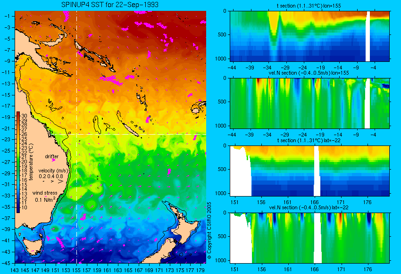This screenshot has width=401, height=274.
Task: Select the northward velocity section plot for lon=155
Action: coord(309,103)
